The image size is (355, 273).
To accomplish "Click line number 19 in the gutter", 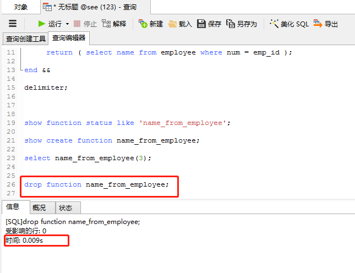I will [11, 123].
